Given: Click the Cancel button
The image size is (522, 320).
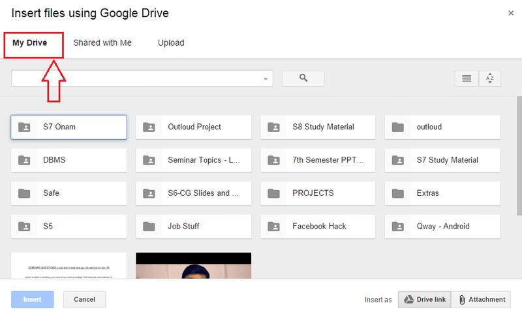Looking at the screenshot, I should coord(85,299).
